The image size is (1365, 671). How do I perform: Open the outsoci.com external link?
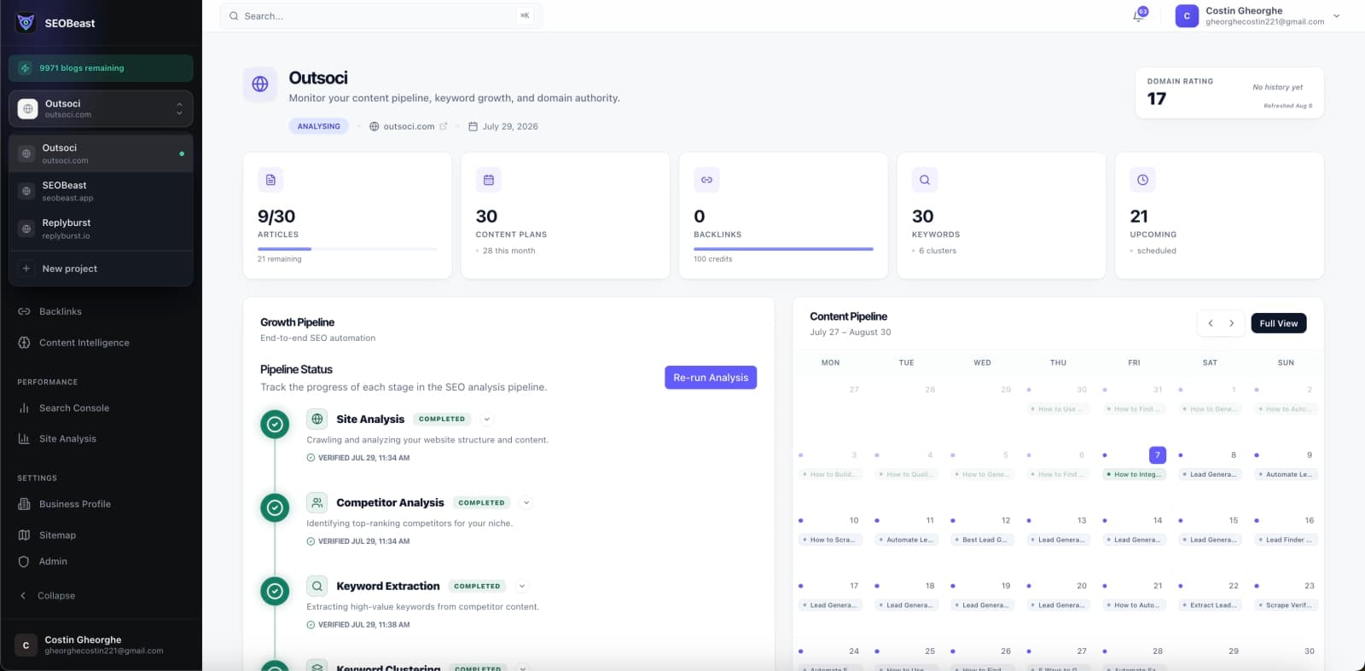(x=444, y=126)
